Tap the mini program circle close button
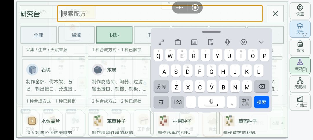313x140 pixels. [195, 8]
